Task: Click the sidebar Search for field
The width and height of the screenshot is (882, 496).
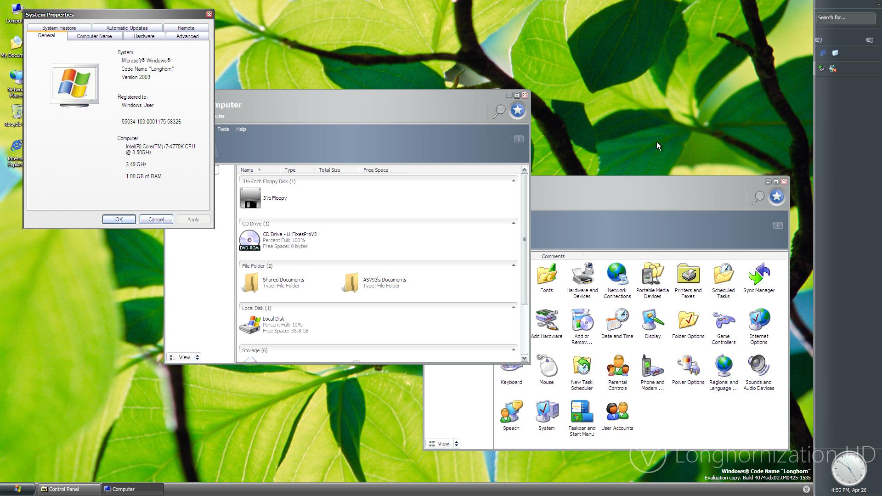Action: pyautogui.click(x=844, y=17)
